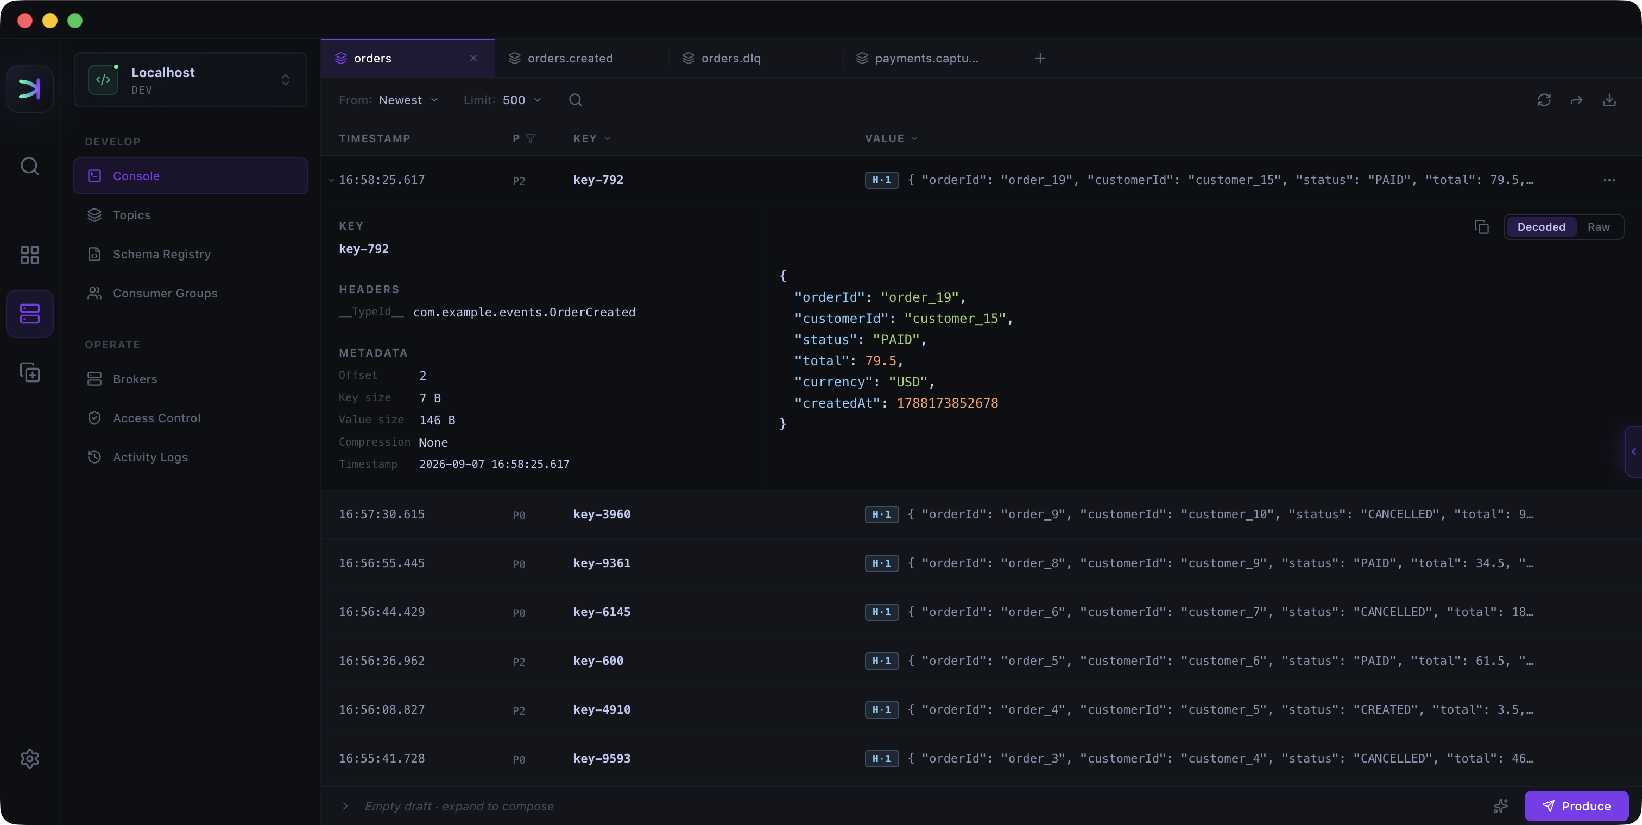Click the message search magnifier icon
1642x825 pixels.
575,100
